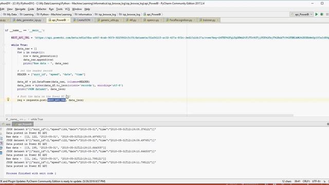Close the AR.py tab
Screen dimensions: 329x185
(x=138, y=20)
